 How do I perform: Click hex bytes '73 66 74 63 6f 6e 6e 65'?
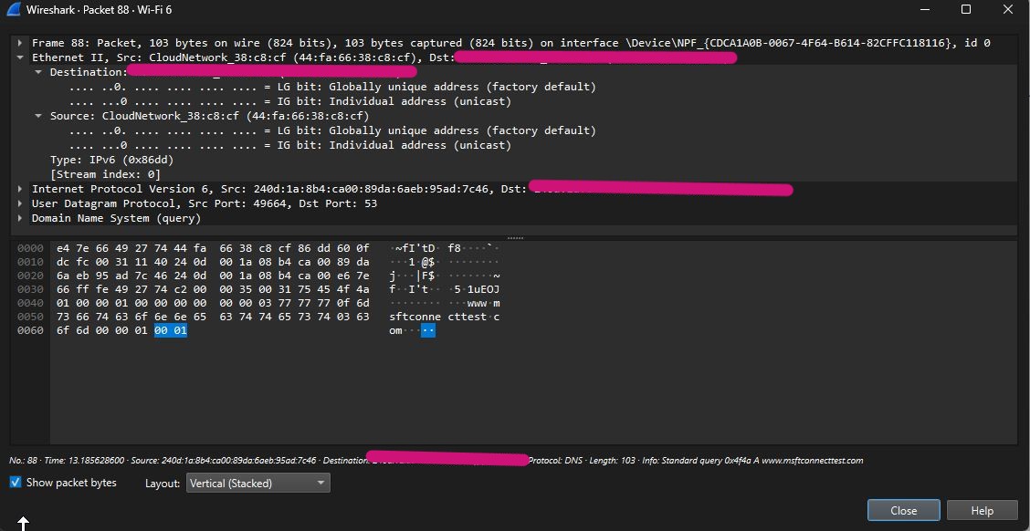pos(131,317)
